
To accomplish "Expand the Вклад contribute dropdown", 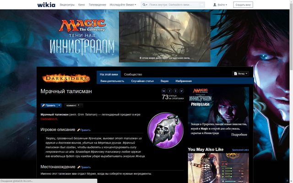I will (240, 74).
